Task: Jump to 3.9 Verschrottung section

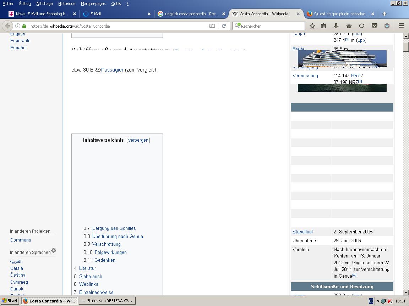Action: pyautogui.click(x=107, y=244)
